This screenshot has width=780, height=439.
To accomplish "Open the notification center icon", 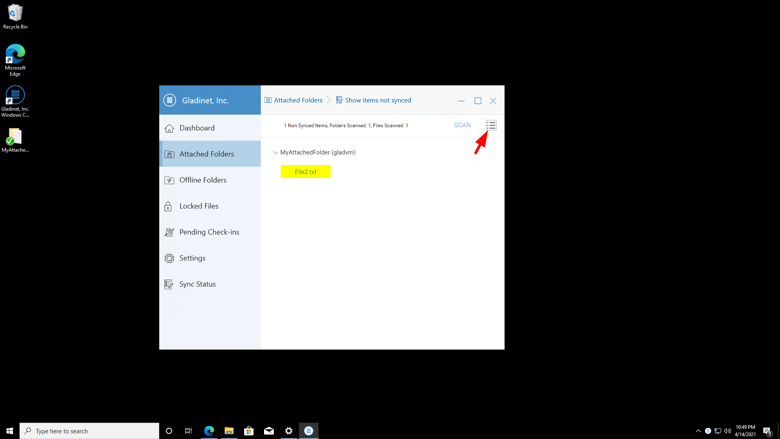I will click(767, 431).
